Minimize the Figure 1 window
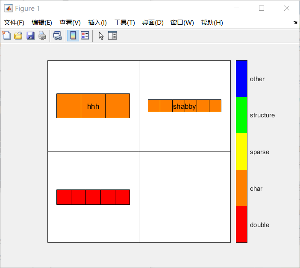 pyautogui.click(x=237, y=8)
